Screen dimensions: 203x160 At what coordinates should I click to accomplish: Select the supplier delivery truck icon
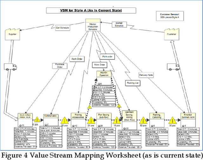[10, 68]
